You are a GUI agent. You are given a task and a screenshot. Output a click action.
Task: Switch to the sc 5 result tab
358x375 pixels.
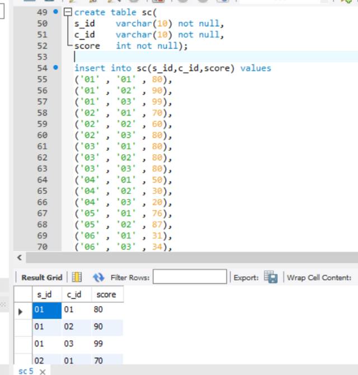click(x=26, y=371)
